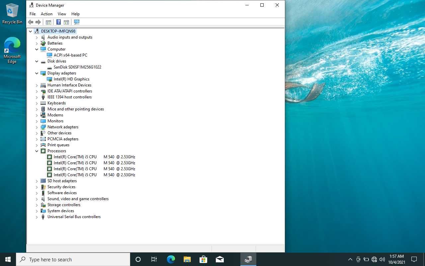The width and height of the screenshot is (425, 266).
Task: Collapse the Disk drives category
Action: coord(37,61)
